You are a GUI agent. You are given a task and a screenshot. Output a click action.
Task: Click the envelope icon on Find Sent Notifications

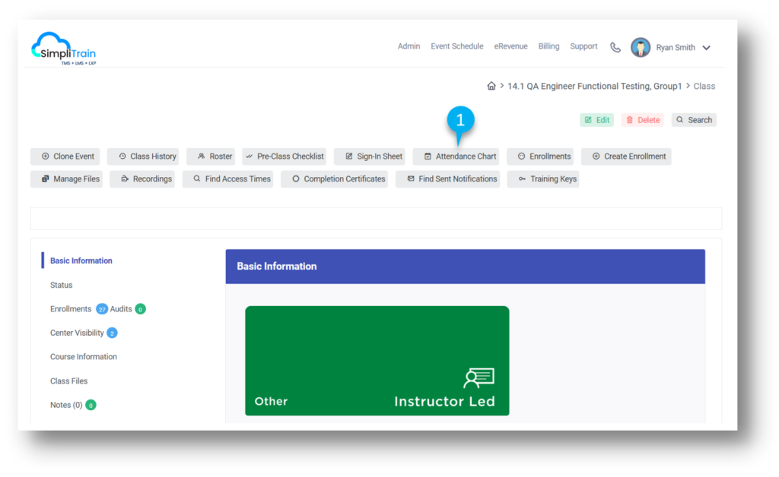(409, 179)
